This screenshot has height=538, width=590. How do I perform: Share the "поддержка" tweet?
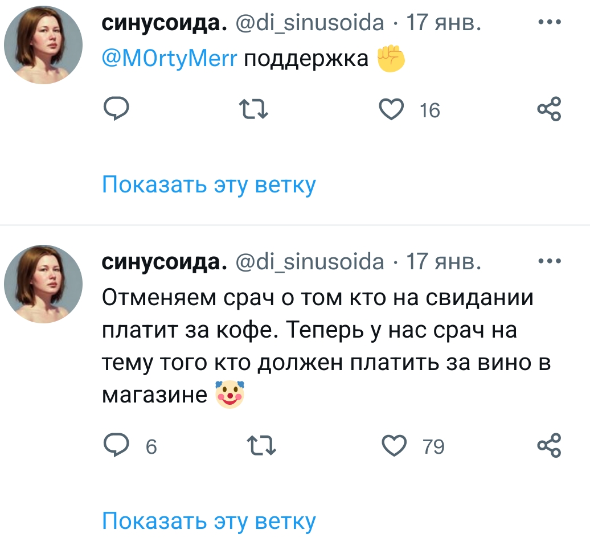click(x=550, y=108)
